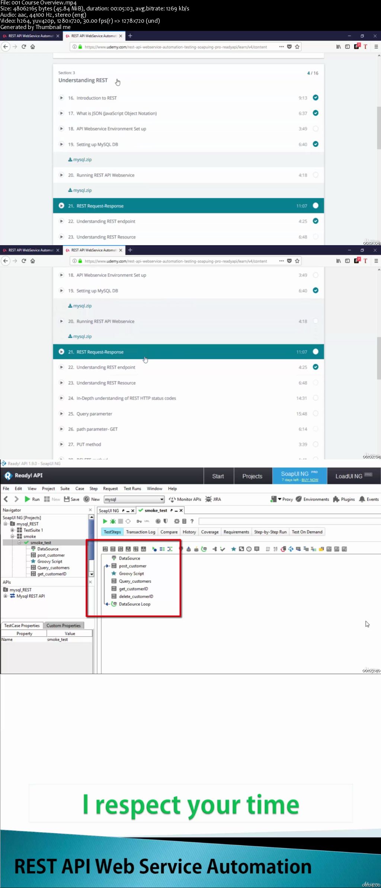
Task: Click the New test circle icon next to Save
Action: (x=87, y=499)
